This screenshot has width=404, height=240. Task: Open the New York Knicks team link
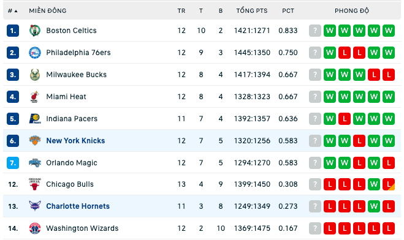[x=75, y=141]
